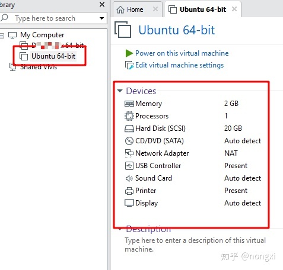Close the Home tab

tap(155, 9)
